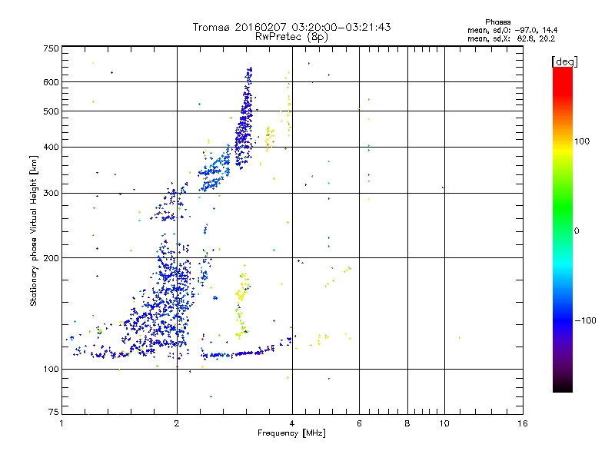Click the y-axis tick label '500'
The image size is (615, 461).
[52, 111]
